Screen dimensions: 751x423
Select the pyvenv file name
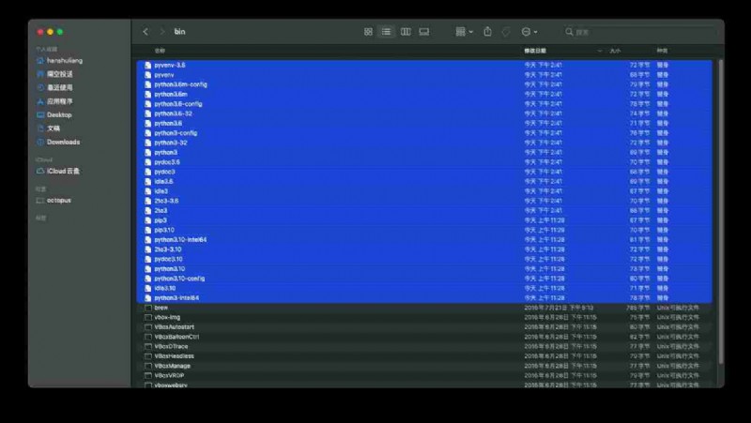pyautogui.click(x=164, y=75)
